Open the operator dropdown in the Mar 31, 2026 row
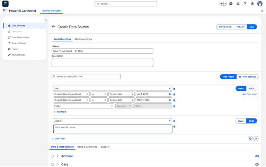266x167 pixels. point(99,100)
